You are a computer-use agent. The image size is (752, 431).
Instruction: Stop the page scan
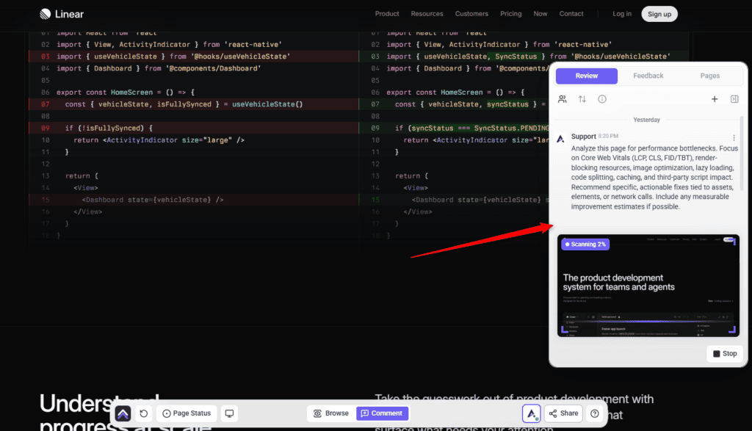724,353
